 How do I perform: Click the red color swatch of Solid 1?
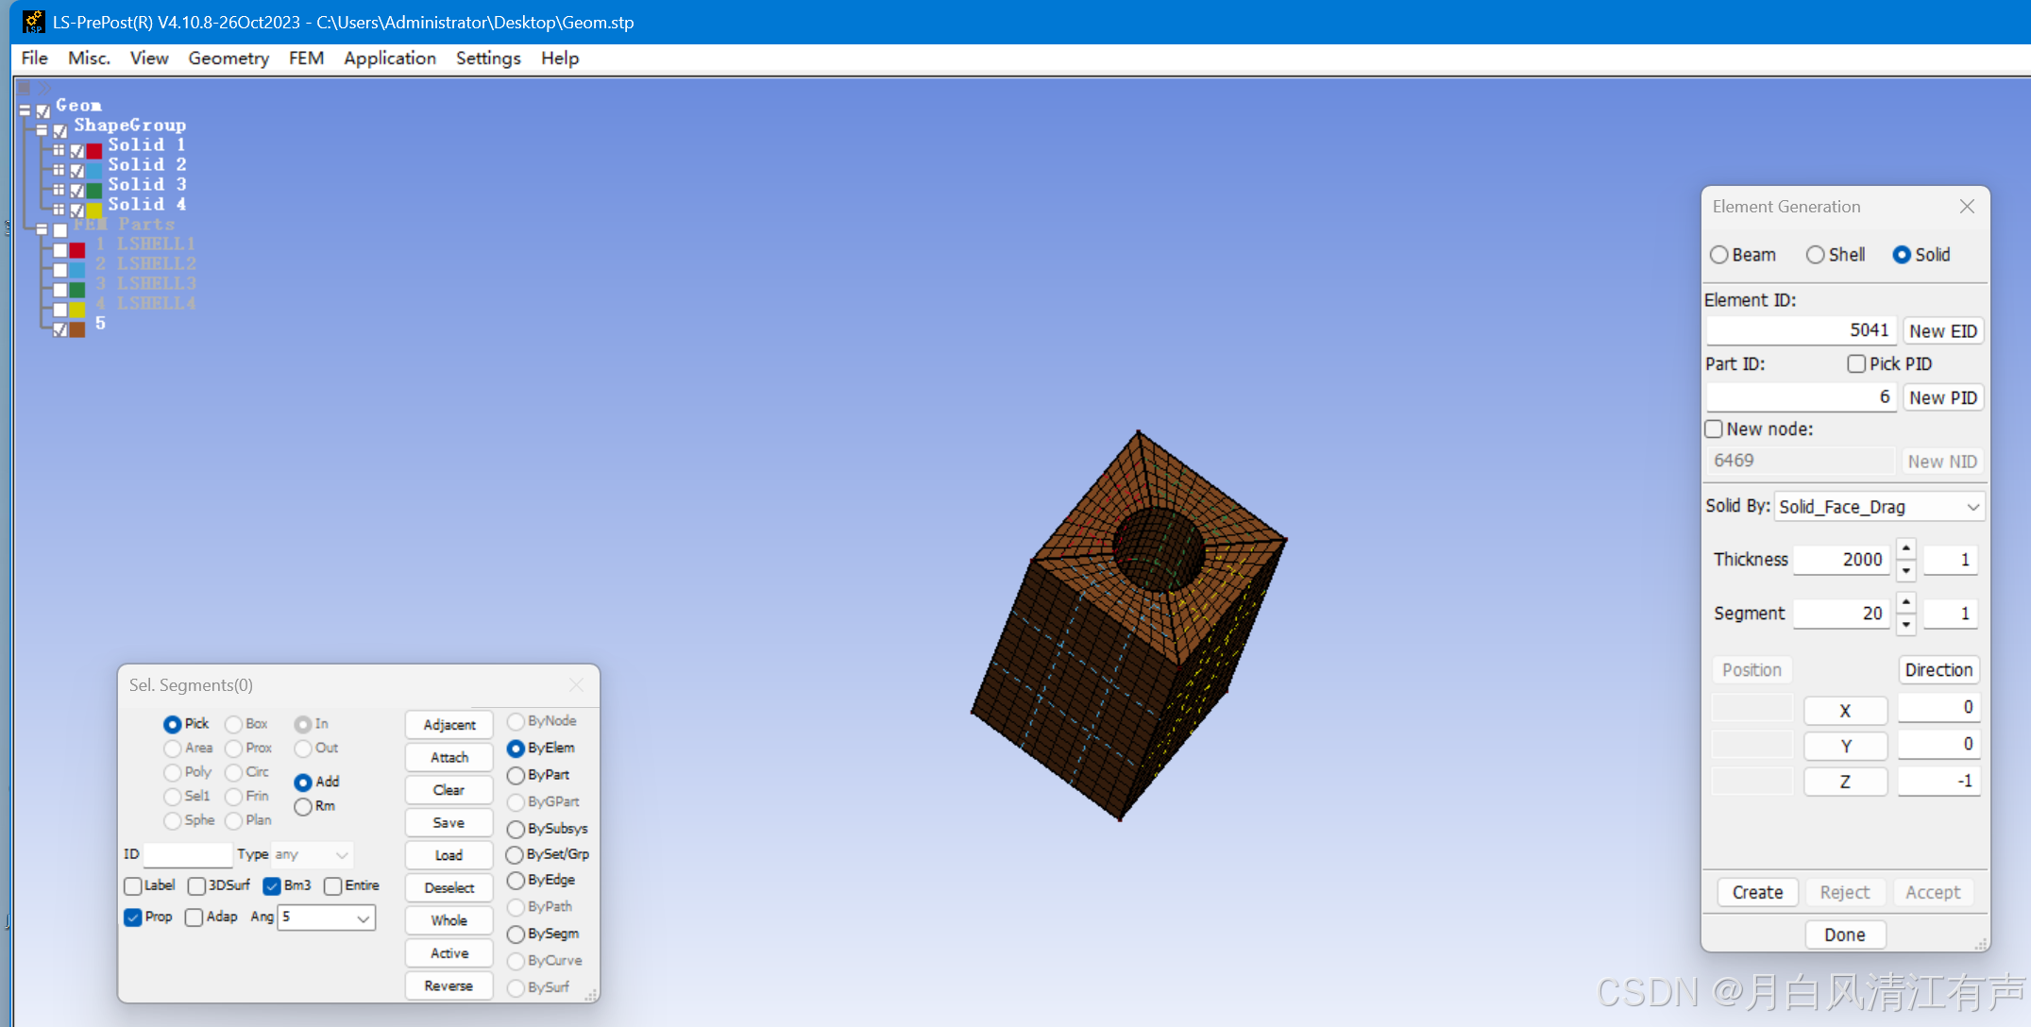coord(94,150)
